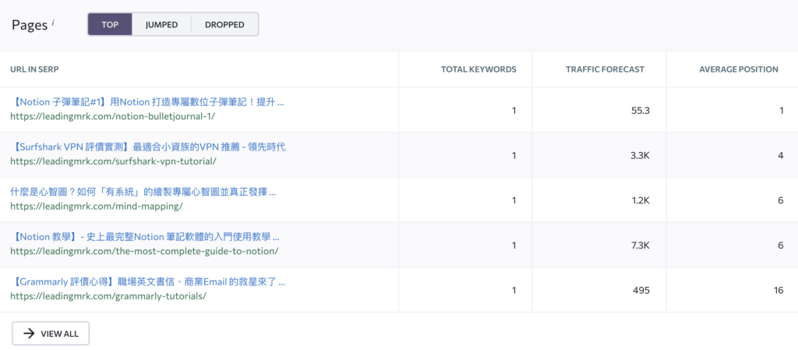Open the notion-bulletjournal-1 URL
Screen dimensions: 798x350
click(112, 116)
